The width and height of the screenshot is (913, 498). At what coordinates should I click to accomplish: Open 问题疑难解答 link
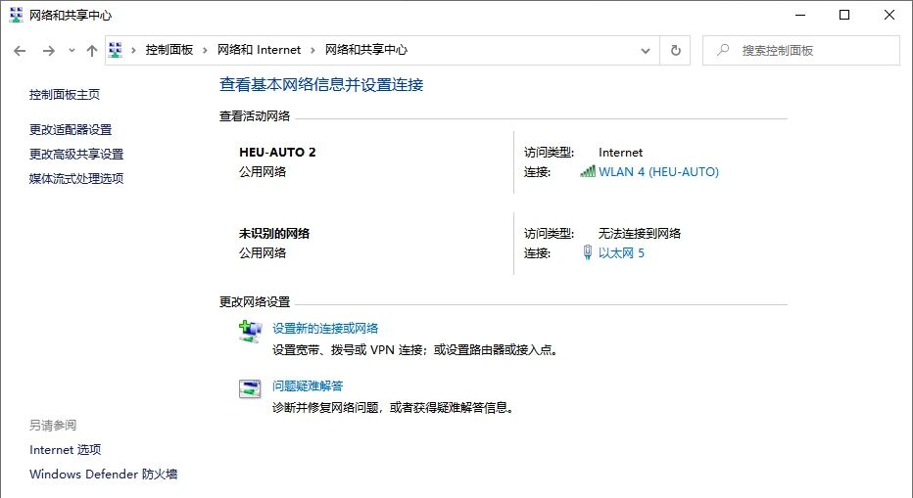(x=308, y=386)
